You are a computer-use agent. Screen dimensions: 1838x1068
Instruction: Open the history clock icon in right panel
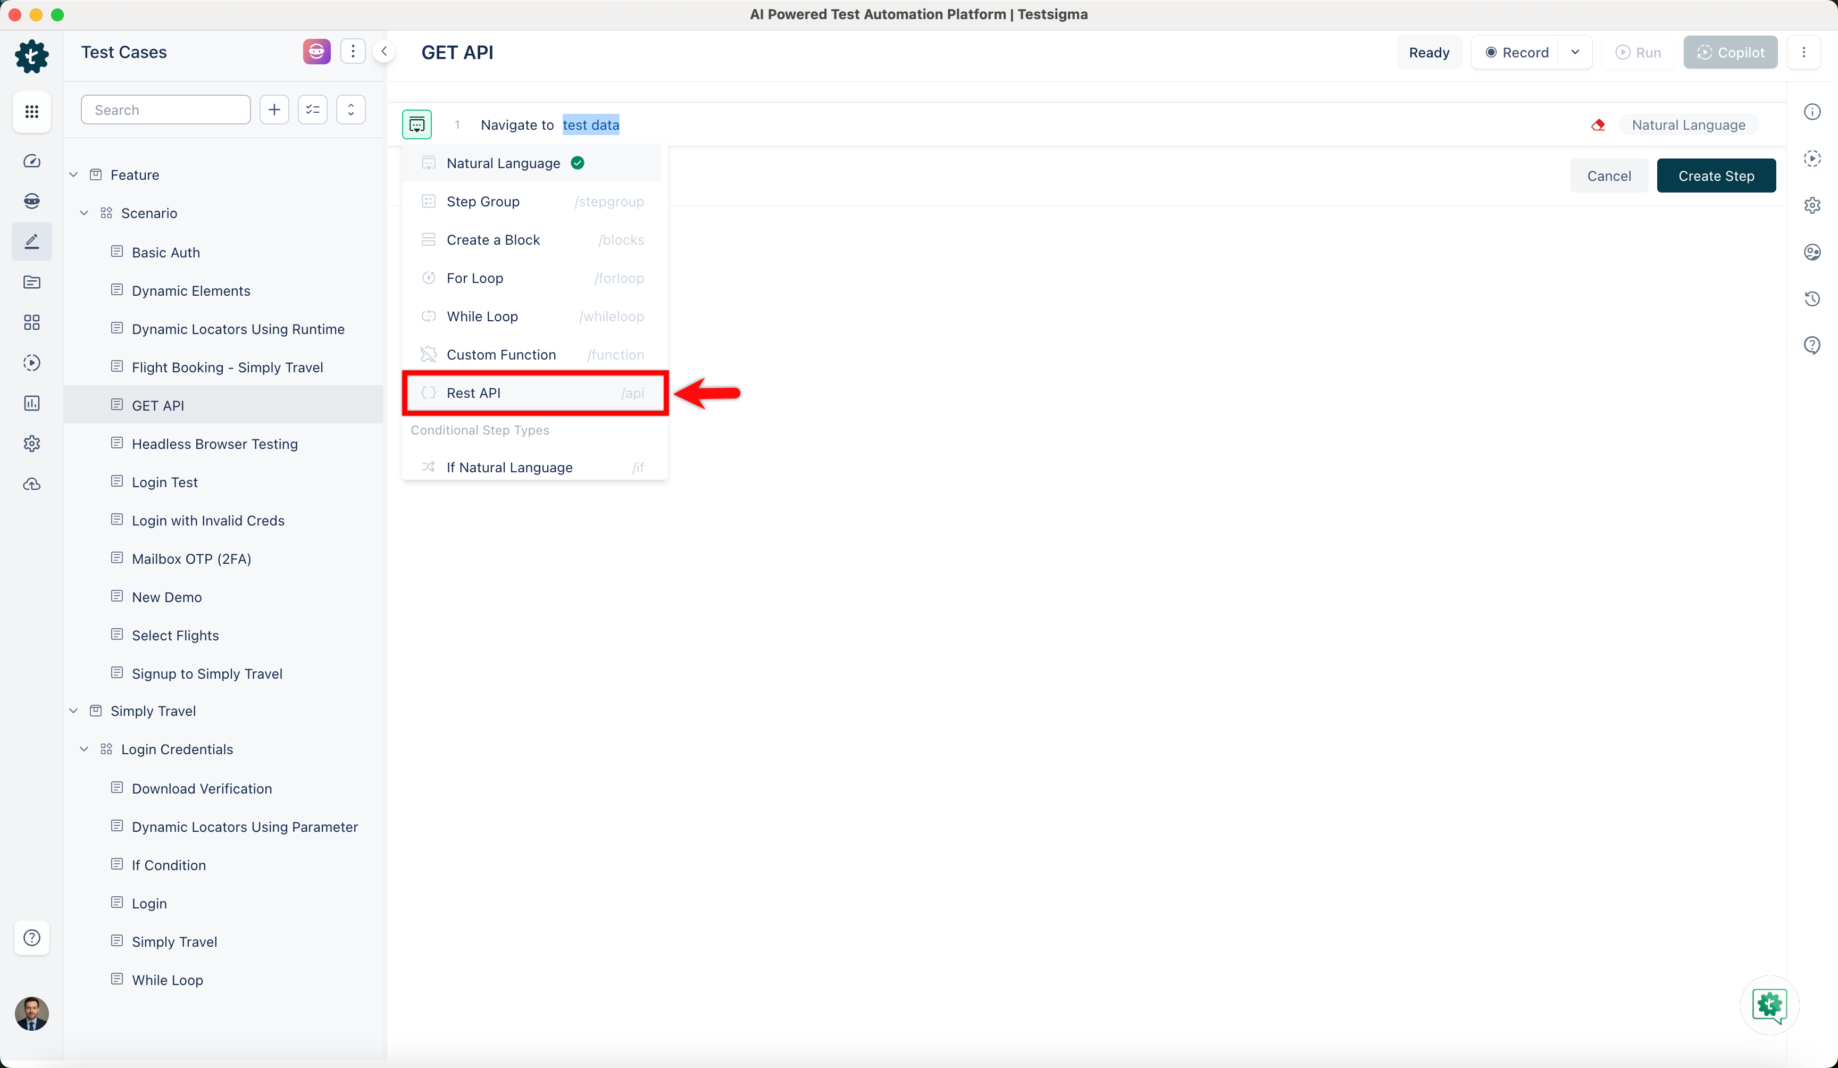(1812, 298)
